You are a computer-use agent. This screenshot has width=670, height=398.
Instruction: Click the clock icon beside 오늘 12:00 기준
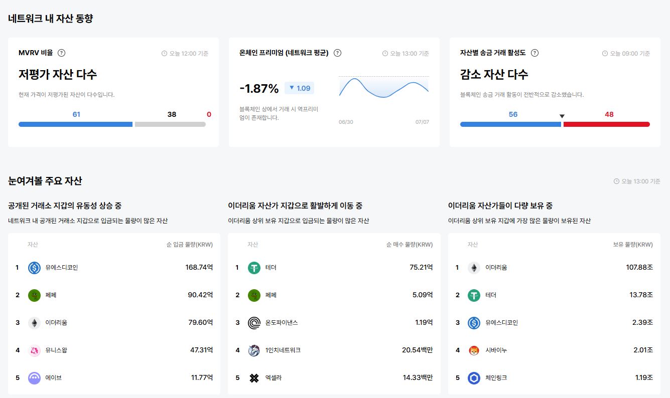click(164, 54)
